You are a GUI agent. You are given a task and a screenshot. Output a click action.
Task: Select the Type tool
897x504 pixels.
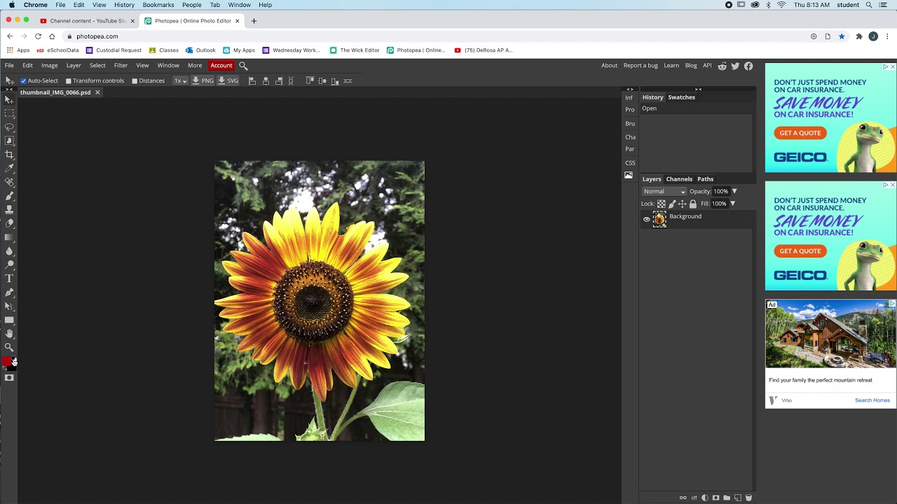pyautogui.click(x=9, y=279)
